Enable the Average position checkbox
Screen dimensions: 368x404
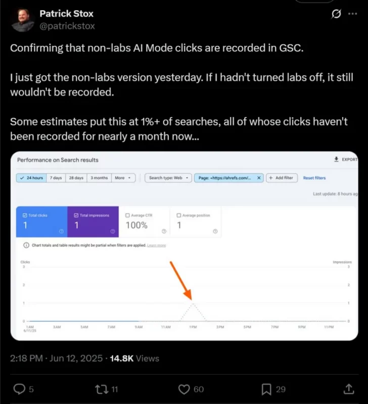pyautogui.click(x=179, y=216)
